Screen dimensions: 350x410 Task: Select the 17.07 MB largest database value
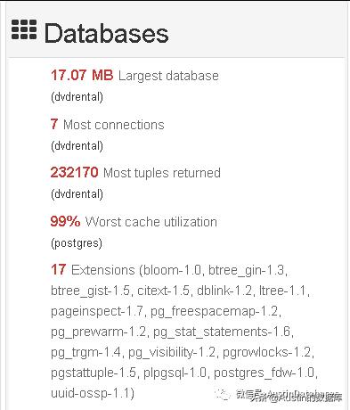[x=82, y=75]
